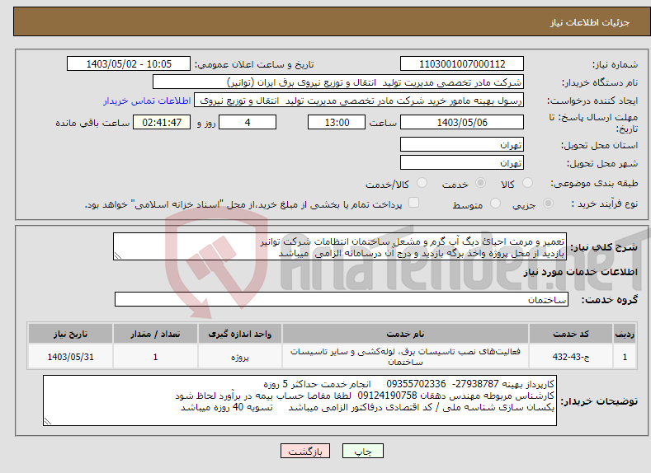This screenshot has height=473, width=651.
Task: Click the طبقه بندی موضوعی label
Action: [594, 183]
